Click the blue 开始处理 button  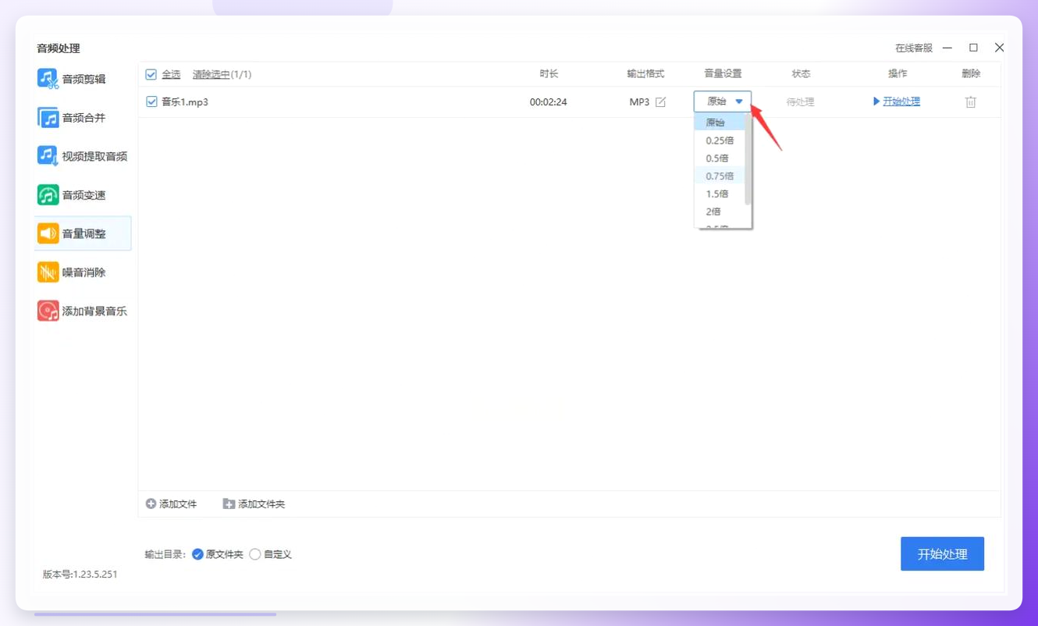tap(942, 554)
